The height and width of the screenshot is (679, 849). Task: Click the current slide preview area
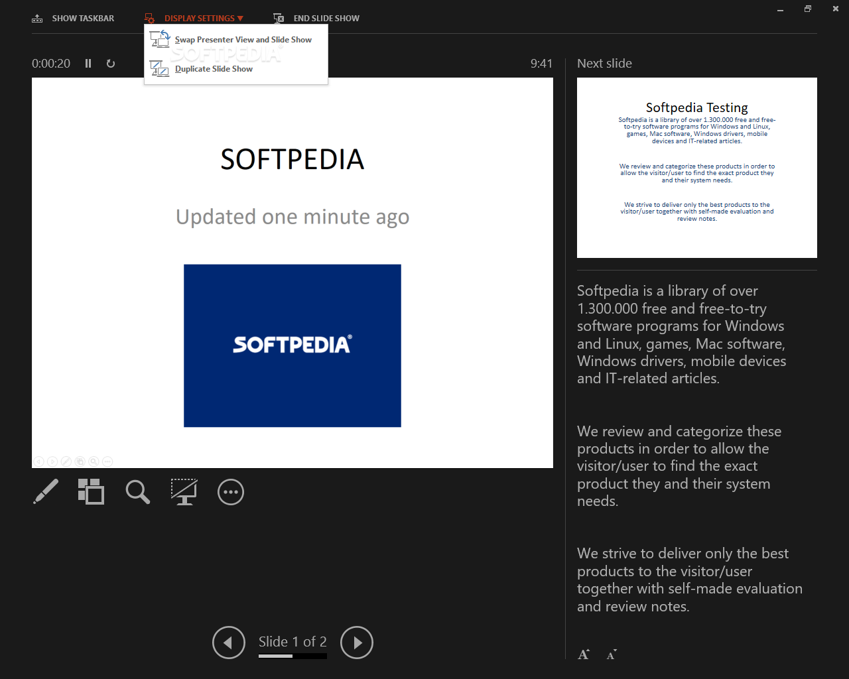point(293,273)
